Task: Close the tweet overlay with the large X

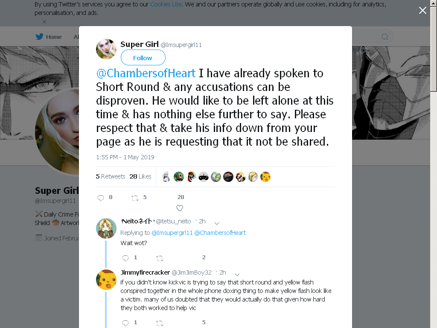Action: 422,10
